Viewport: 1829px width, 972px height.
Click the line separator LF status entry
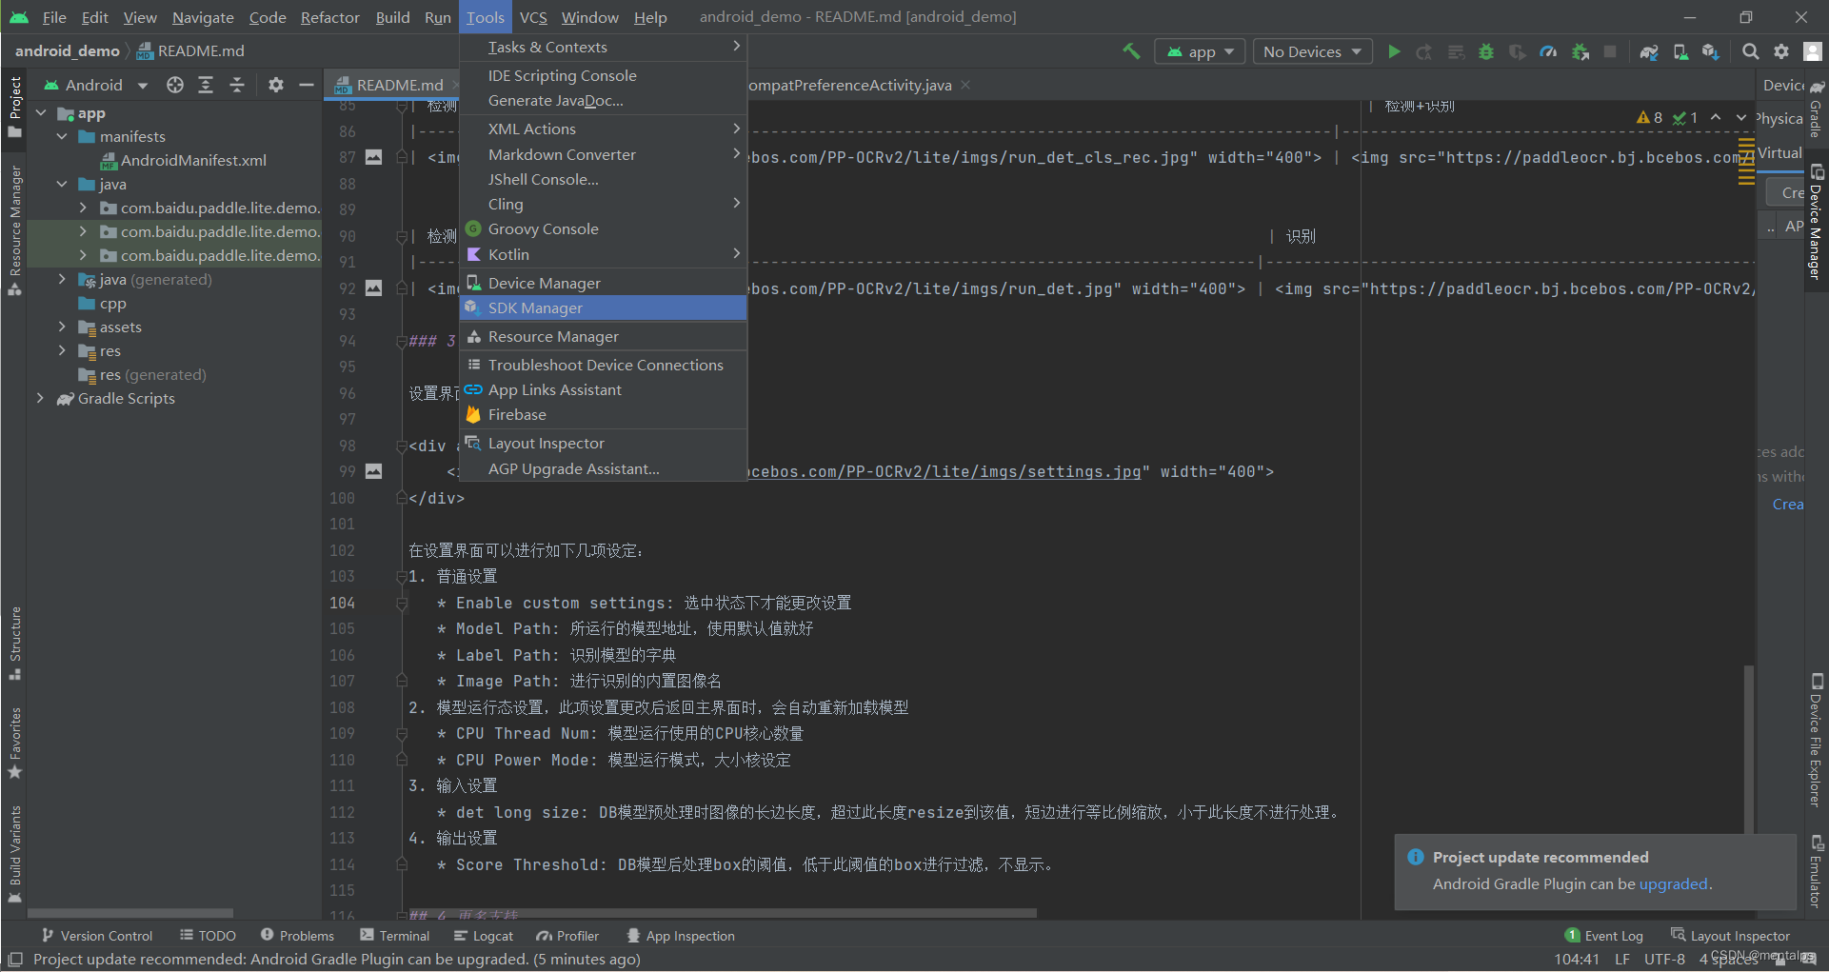tap(1622, 960)
